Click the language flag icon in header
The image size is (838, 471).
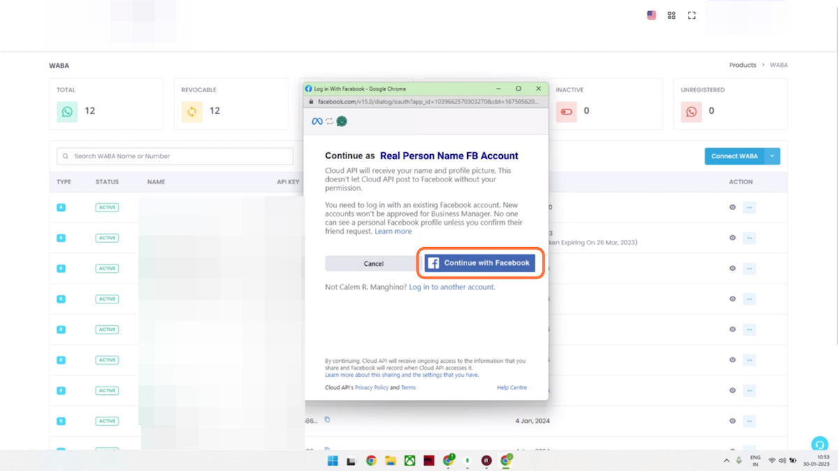point(652,15)
